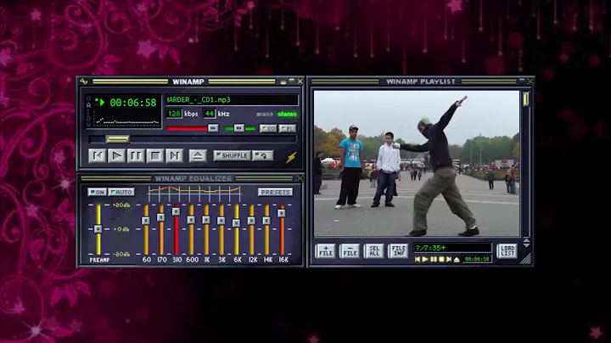This screenshot has width=611, height=343.
Task: Toggle the equalizer ON button
Action: tap(97, 192)
